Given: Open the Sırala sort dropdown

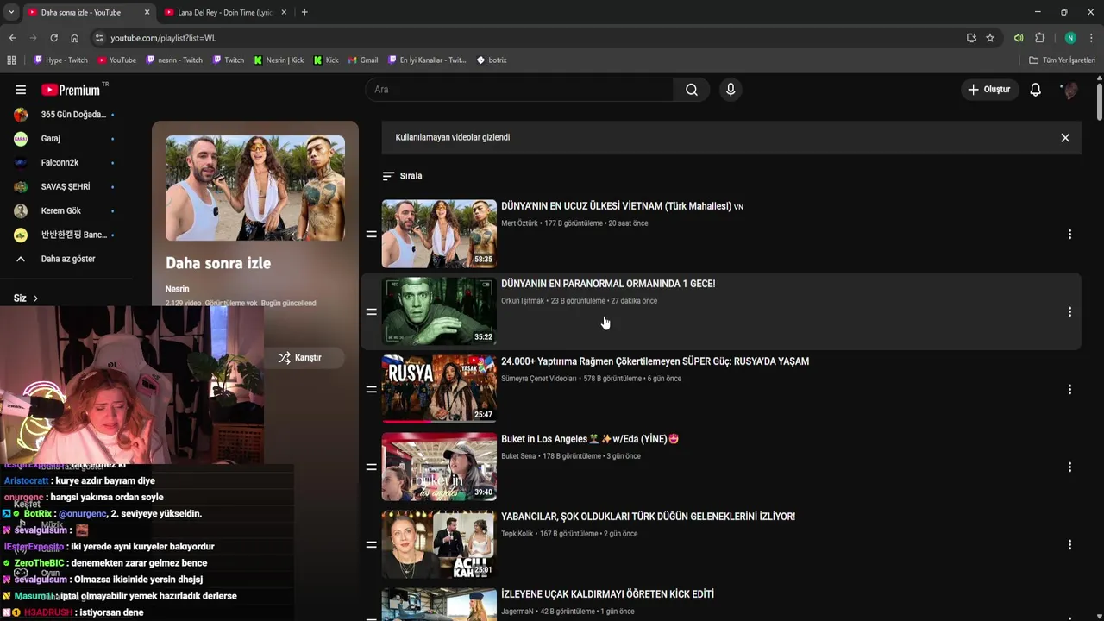Looking at the screenshot, I should (x=403, y=176).
